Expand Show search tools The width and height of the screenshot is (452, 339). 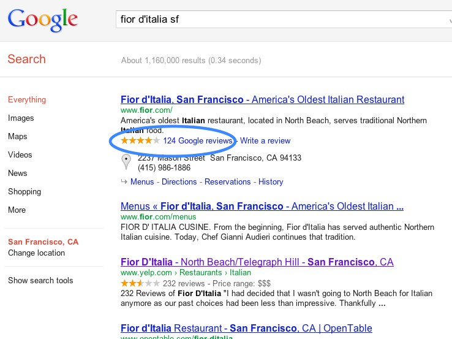tap(40, 280)
